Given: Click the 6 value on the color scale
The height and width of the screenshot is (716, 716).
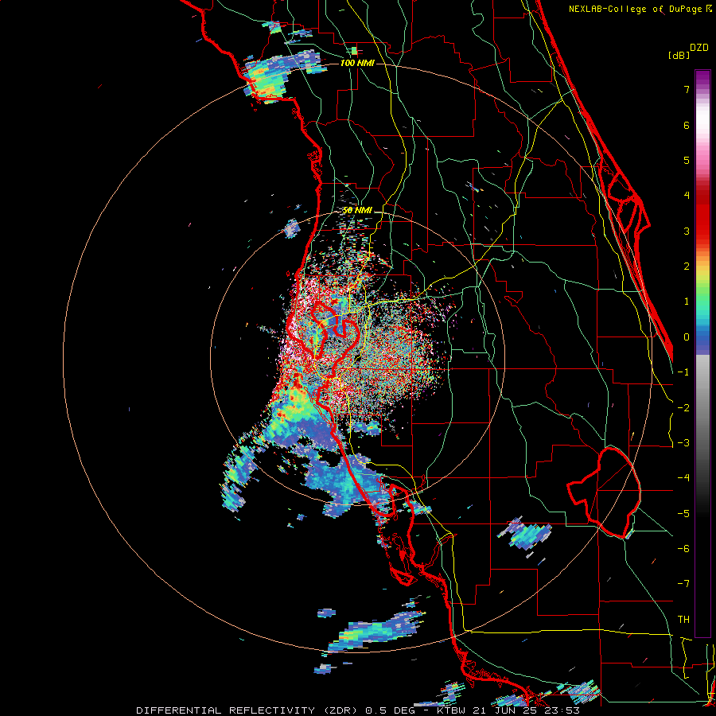Looking at the screenshot, I should pyautogui.click(x=687, y=125).
